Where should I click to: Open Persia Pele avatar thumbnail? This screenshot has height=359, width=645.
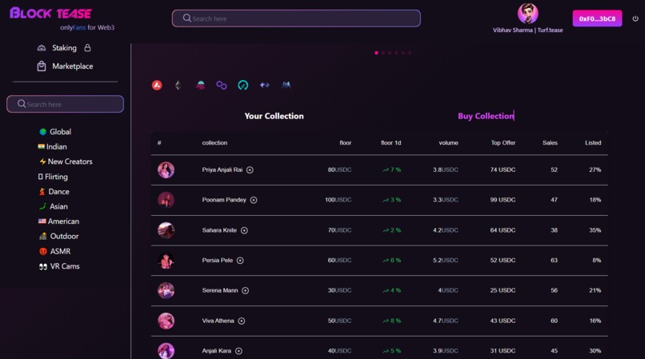pyautogui.click(x=166, y=261)
